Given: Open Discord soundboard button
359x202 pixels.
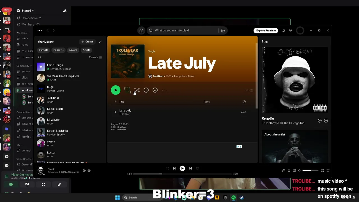Looking at the screenshot, I should [59, 184].
